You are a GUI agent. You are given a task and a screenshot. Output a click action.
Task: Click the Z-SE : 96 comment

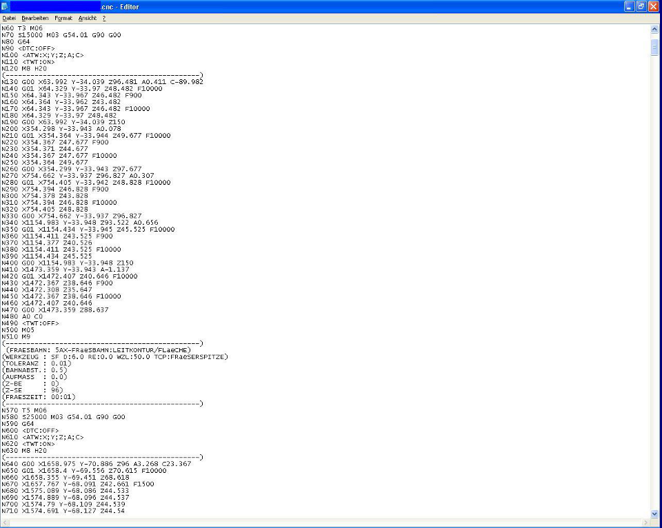point(32,390)
